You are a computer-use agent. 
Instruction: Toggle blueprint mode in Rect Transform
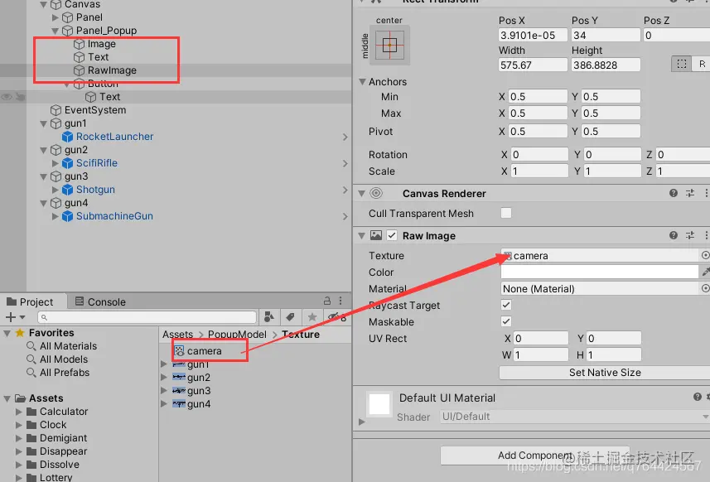682,64
